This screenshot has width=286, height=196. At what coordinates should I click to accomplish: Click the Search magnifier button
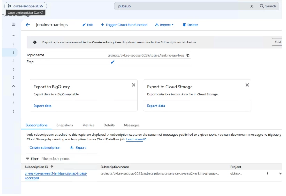click(268, 6)
